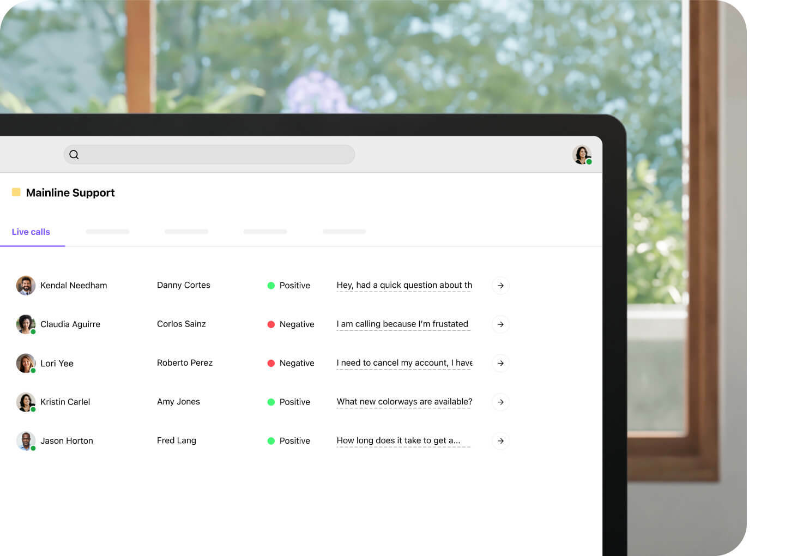This screenshot has width=785, height=556.
Task: Click the yellow square next to Mainline Support
Action: point(16,192)
